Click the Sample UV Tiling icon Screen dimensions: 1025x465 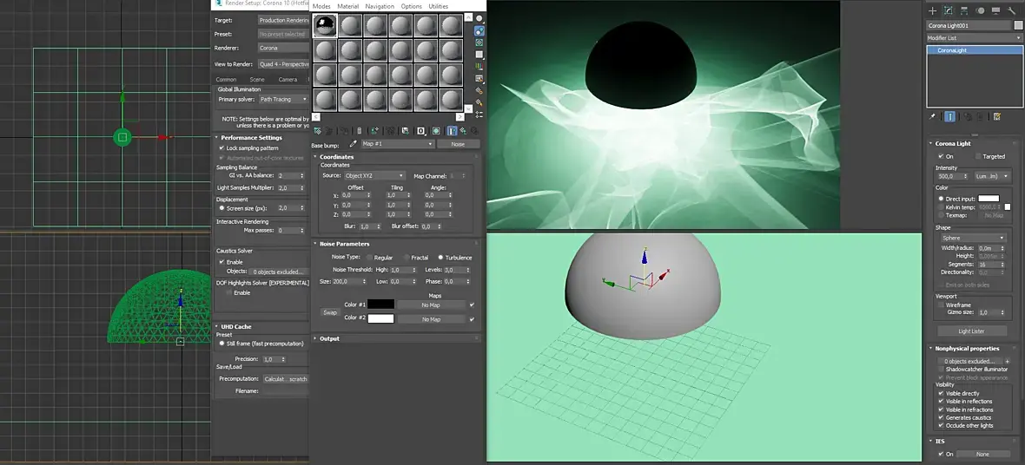(479, 54)
